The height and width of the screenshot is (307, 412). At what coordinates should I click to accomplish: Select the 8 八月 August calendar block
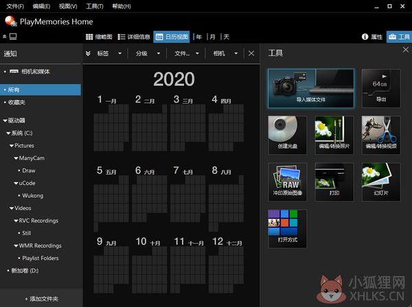pyautogui.click(x=226, y=198)
